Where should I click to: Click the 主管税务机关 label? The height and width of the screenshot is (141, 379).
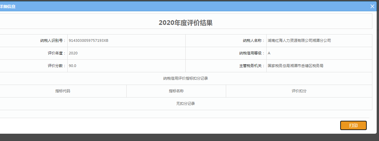252,66
